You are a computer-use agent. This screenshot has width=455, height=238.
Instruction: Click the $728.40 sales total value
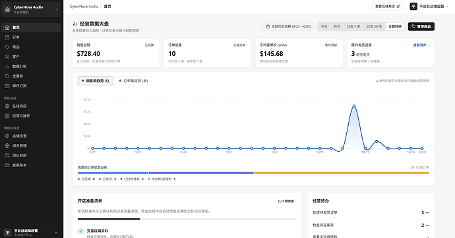point(88,54)
